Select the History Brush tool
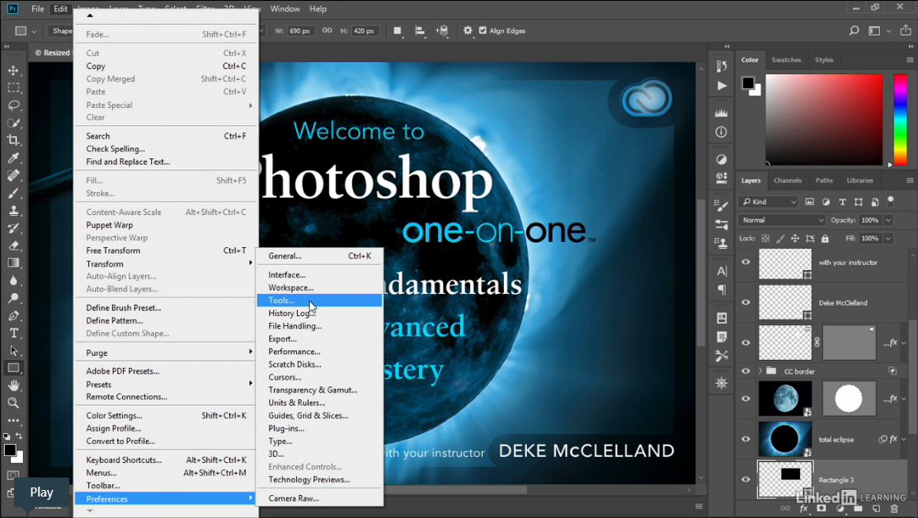The image size is (918, 518). point(13,228)
